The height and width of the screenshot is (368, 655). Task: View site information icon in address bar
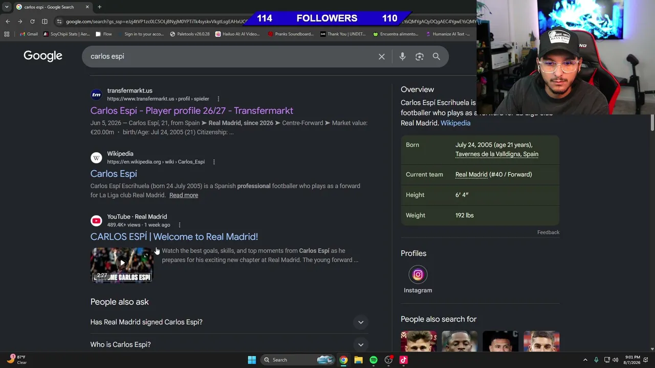[59, 21]
